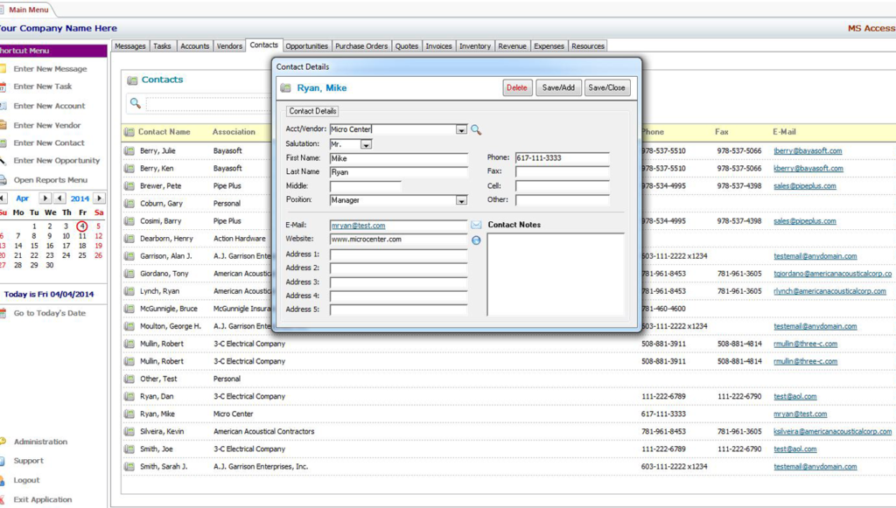Click the First Name input field
The width and height of the screenshot is (896, 508).
399,158
